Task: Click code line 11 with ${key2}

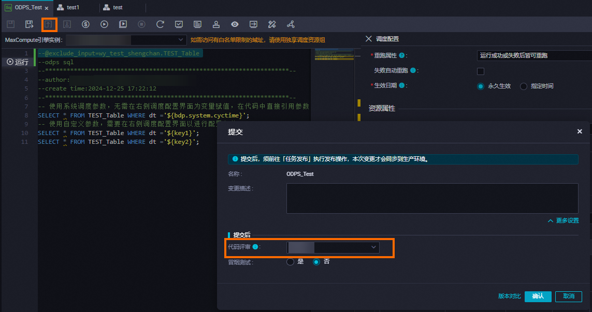Action: point(118,142)
